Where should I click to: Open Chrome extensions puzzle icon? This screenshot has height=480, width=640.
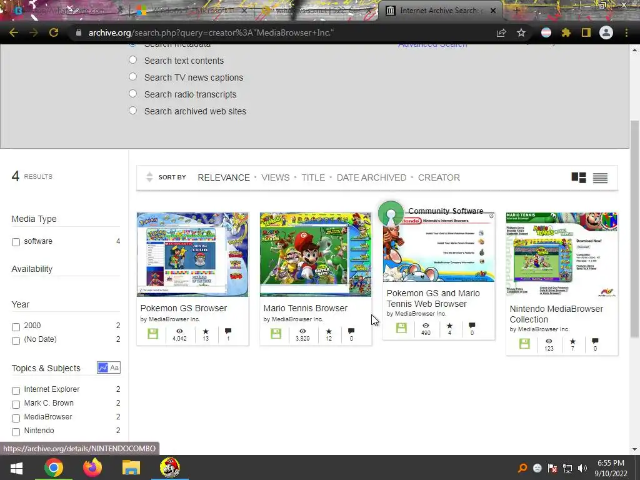coord(566,32)
